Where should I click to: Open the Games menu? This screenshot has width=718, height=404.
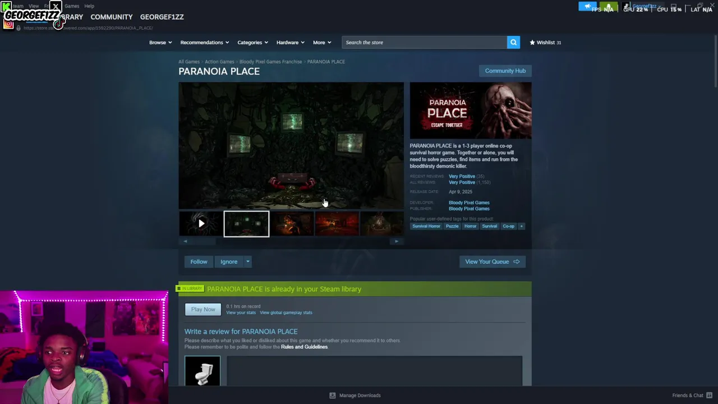[72, 6]
